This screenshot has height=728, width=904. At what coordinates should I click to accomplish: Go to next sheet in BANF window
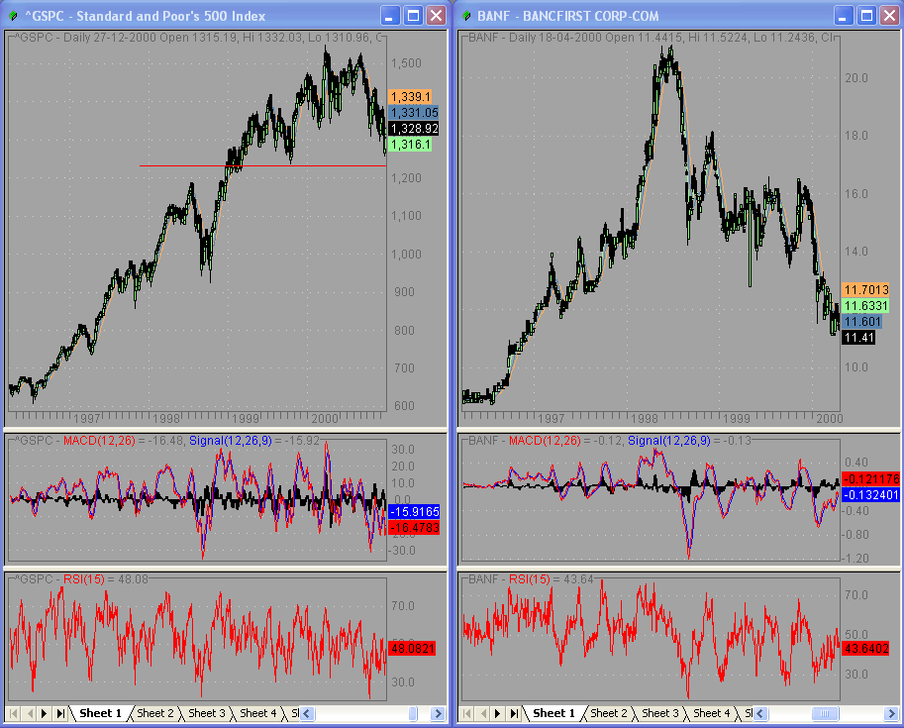coord(497,713)
